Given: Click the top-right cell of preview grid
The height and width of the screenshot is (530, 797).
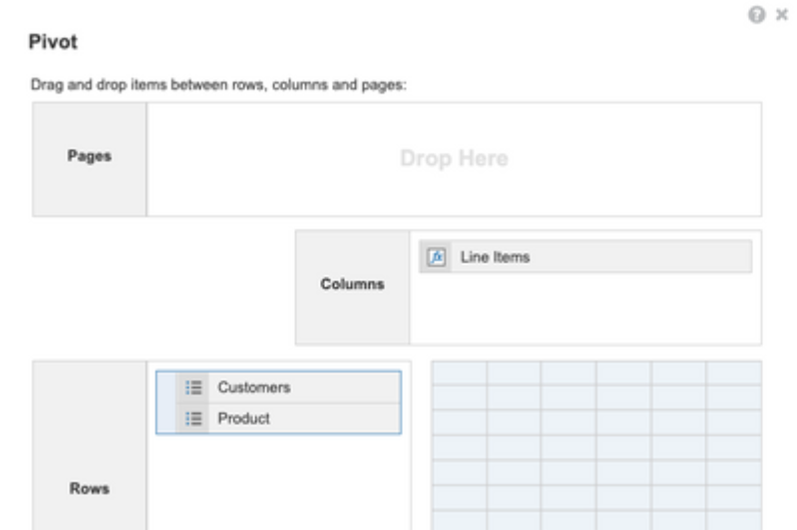Looking at the screenshot, I should pos(733,373).
